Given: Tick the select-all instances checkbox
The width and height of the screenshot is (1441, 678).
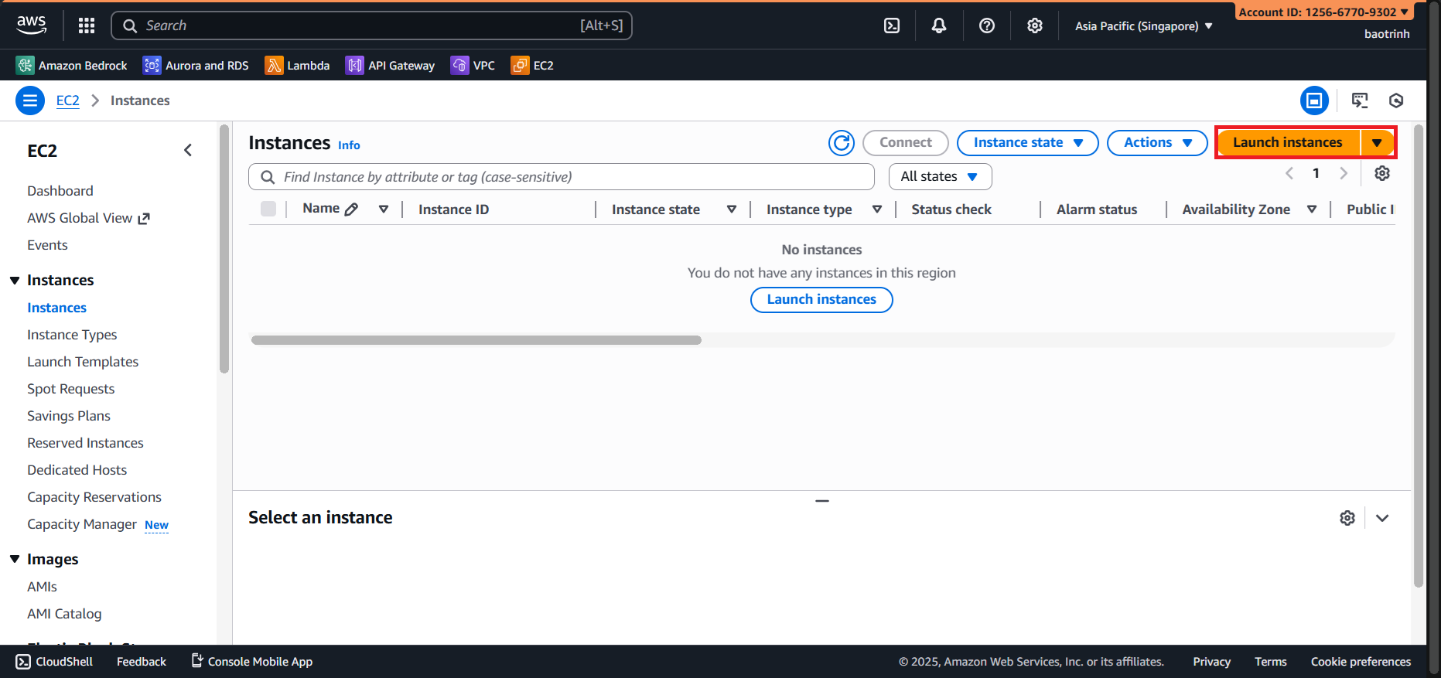Looking at the screenshot, I should click(268, 209).
